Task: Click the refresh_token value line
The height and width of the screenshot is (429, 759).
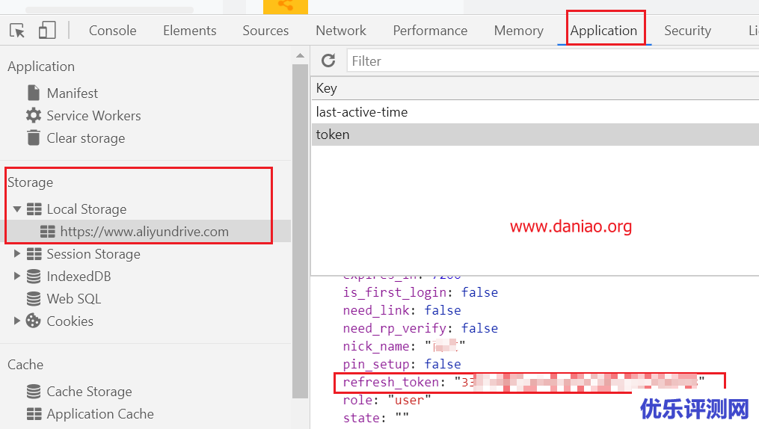Action: point(523,382)
